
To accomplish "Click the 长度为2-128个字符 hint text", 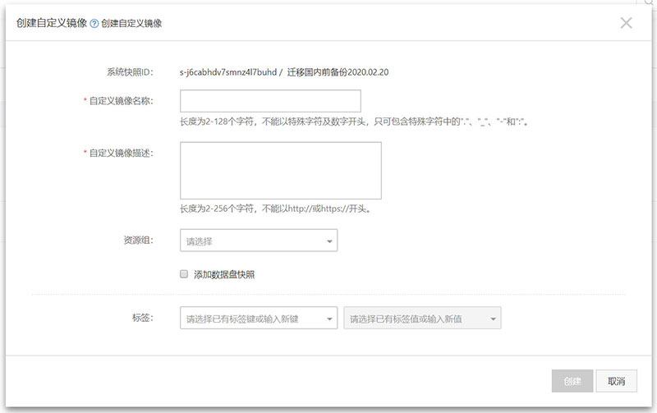I will coord(354,122).
